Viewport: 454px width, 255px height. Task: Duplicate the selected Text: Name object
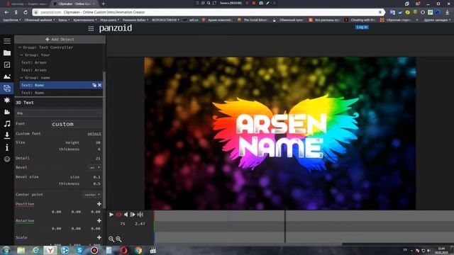[x=94, y=85]
